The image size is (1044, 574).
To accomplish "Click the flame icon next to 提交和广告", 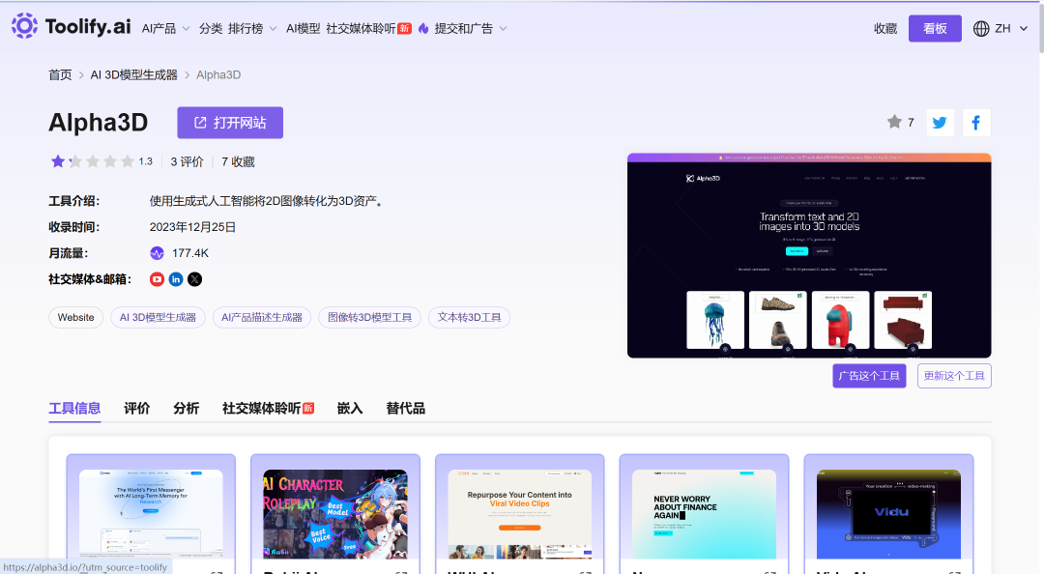I will pyautogui.click(x=423, y=29).
